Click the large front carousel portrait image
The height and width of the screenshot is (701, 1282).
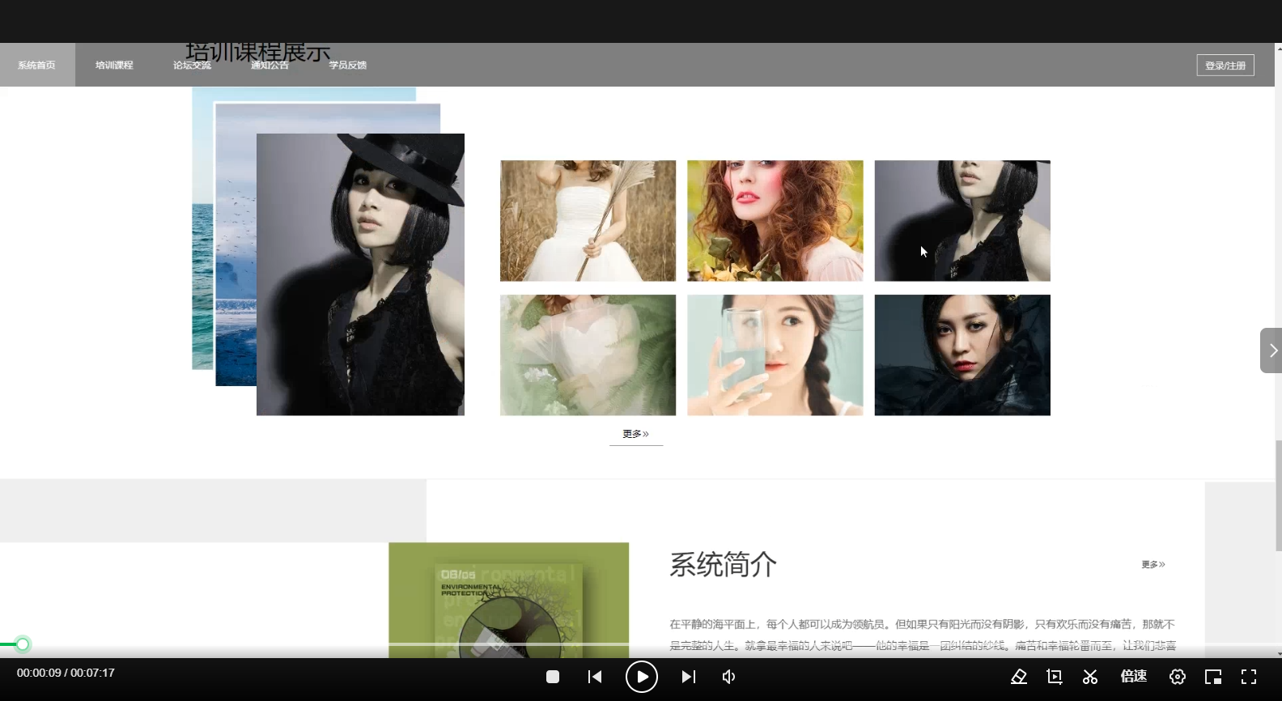(360, 274)
